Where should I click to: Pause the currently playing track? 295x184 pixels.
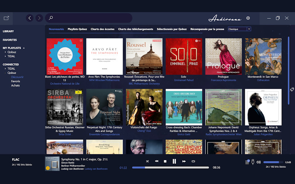[174, 161]
